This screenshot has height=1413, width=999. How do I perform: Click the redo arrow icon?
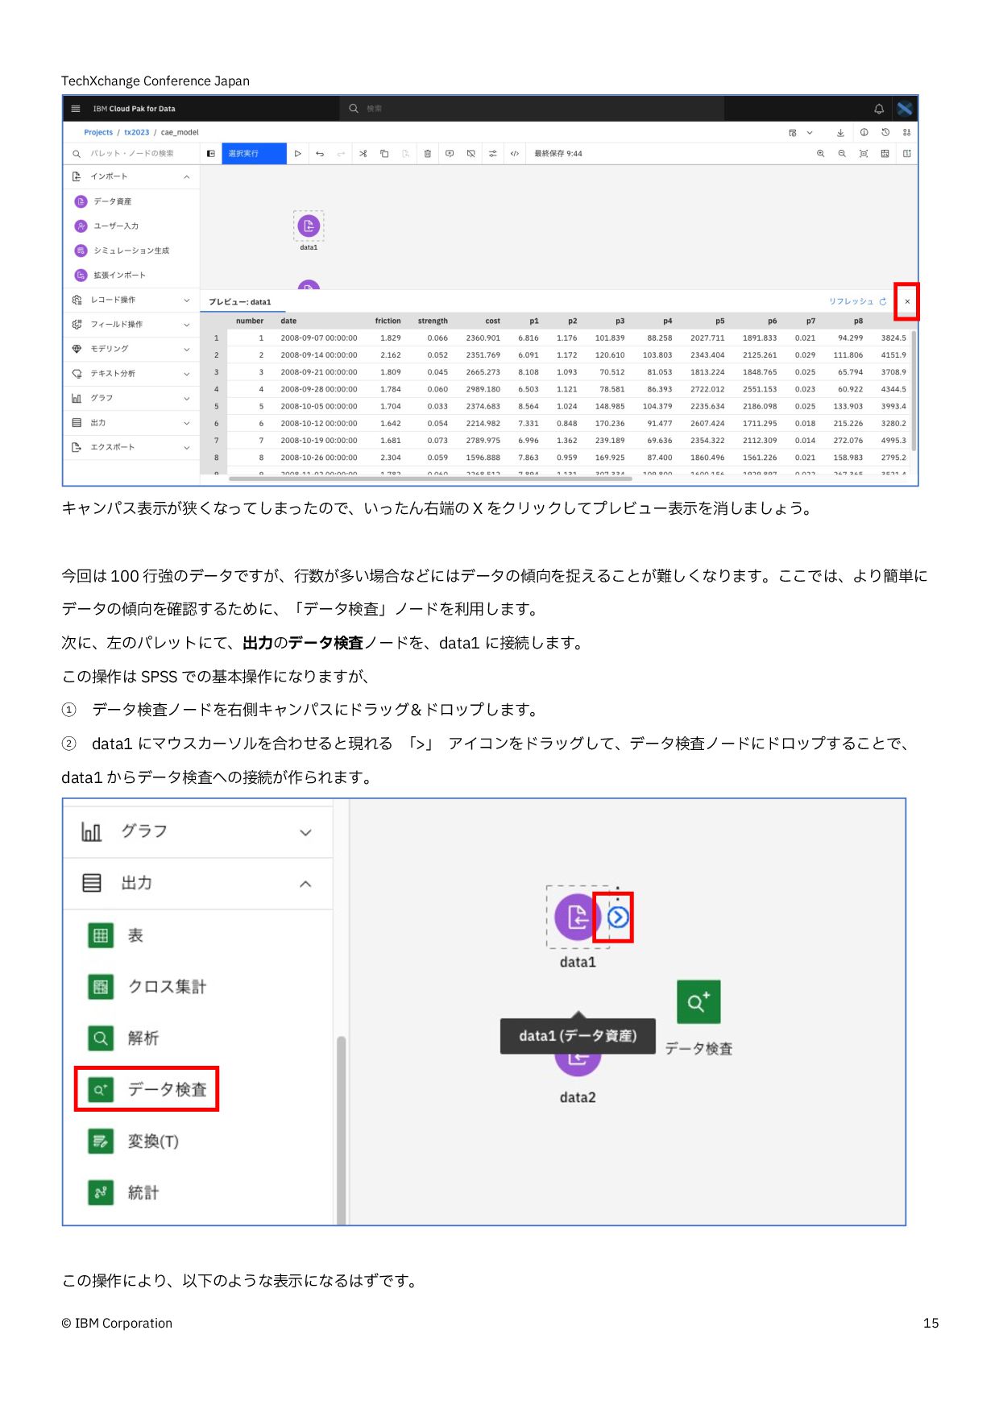click(x=341, y=154)
